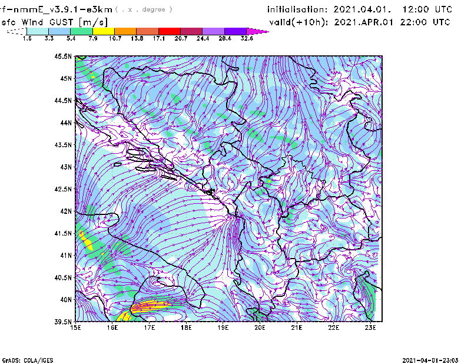Click the lavender 24.4–28.4 legend swatch
This screenshot has height=364, width=471.
(x=214, y=31)
